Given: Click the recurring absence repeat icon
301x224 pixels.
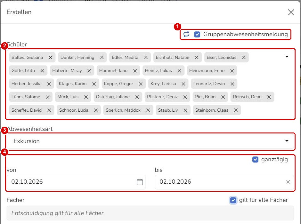Looking at the screenshot, I should pos(186,34).
